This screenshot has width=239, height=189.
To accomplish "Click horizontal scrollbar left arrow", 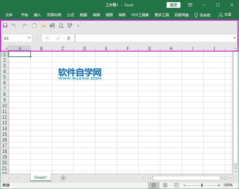I will (x=150, y=178).
